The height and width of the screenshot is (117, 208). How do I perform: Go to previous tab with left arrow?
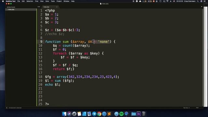[x=38, y=7]
